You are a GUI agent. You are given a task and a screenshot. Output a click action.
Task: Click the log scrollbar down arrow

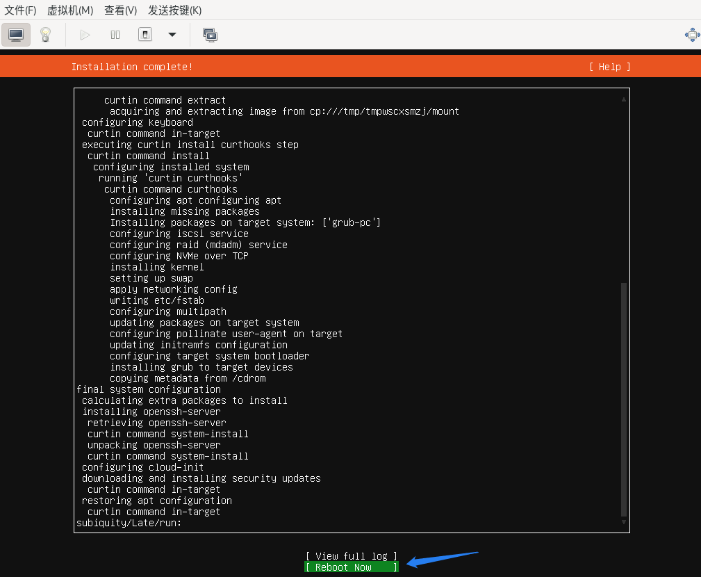623,522
